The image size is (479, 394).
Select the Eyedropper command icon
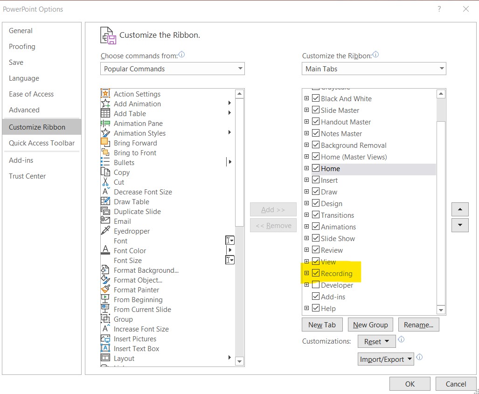click(x=106, y=231)
